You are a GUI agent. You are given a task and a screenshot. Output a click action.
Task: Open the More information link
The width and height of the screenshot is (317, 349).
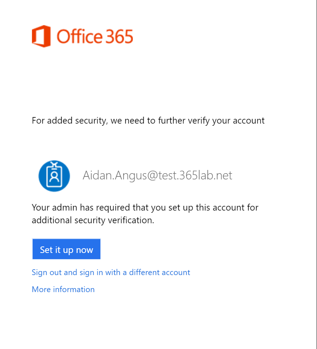(x=63, y=289)
